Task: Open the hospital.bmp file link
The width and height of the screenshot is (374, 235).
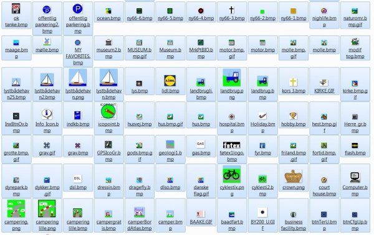Action: tap(232, 127)
